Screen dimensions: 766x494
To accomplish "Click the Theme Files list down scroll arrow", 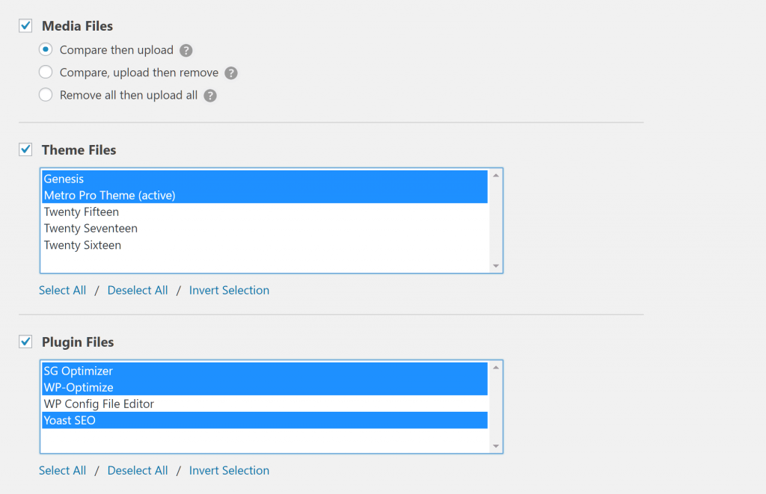I will 495,265.
